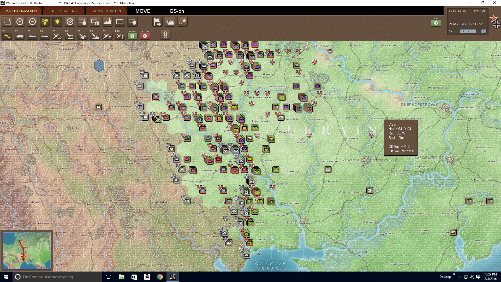Toggle the yellow hexagon grid overlay
501x282 pixels.
tap(45, 22)
